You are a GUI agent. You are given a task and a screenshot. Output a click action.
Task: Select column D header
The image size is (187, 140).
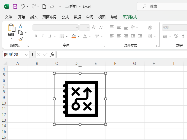(76, 64)
